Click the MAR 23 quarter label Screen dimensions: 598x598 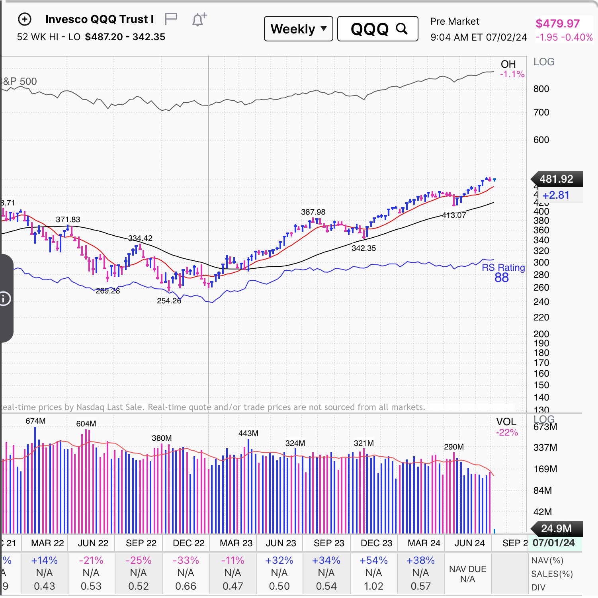click(236, 543)
